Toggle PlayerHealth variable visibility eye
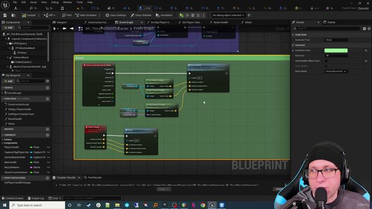Image resolution: width=372 pixels, height=209 pixels. [x=48, y=147]
